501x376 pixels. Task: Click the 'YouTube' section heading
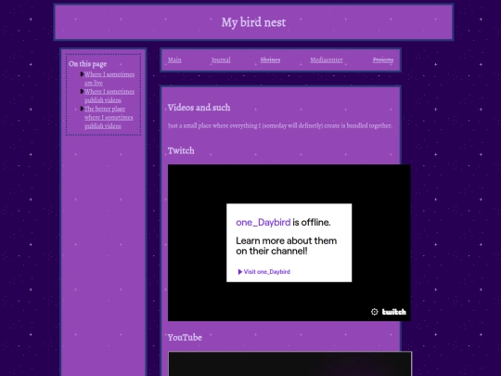click(x=185, y=337)
